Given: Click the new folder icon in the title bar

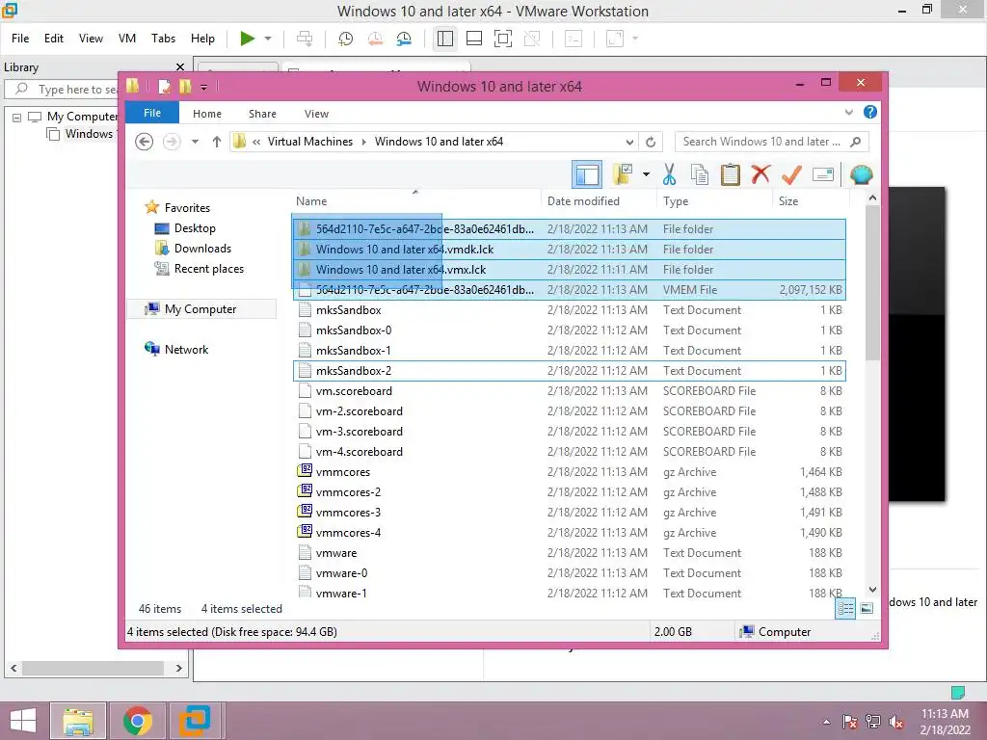Looking at the screenshot, I should pos(185,86).
